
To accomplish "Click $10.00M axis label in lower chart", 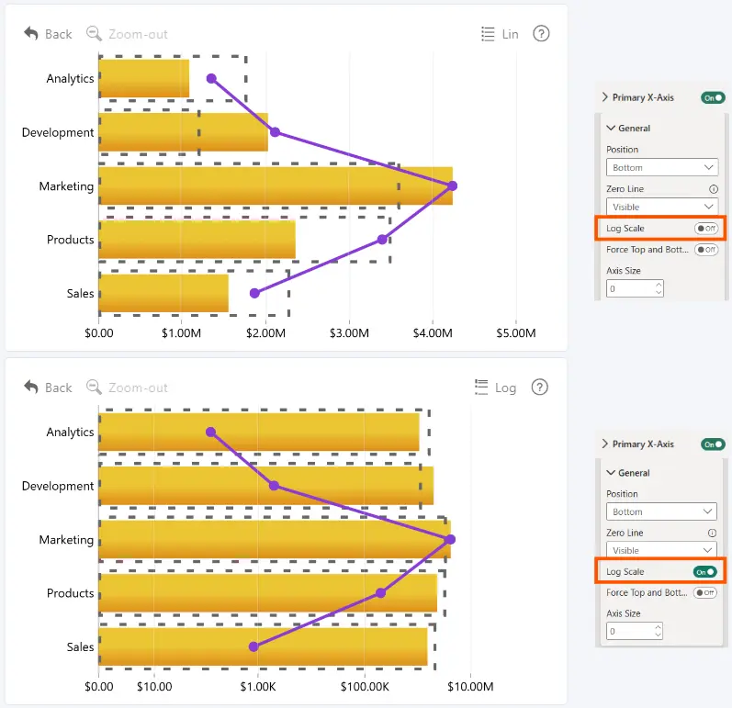I will coord(470,687).
